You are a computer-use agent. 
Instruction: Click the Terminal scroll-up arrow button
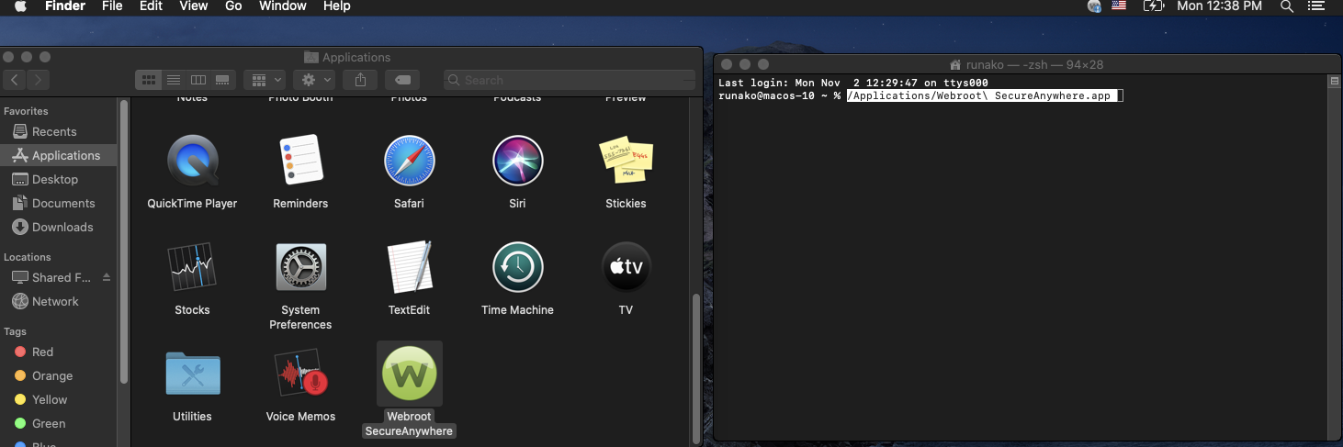[x=1334, y=82]
